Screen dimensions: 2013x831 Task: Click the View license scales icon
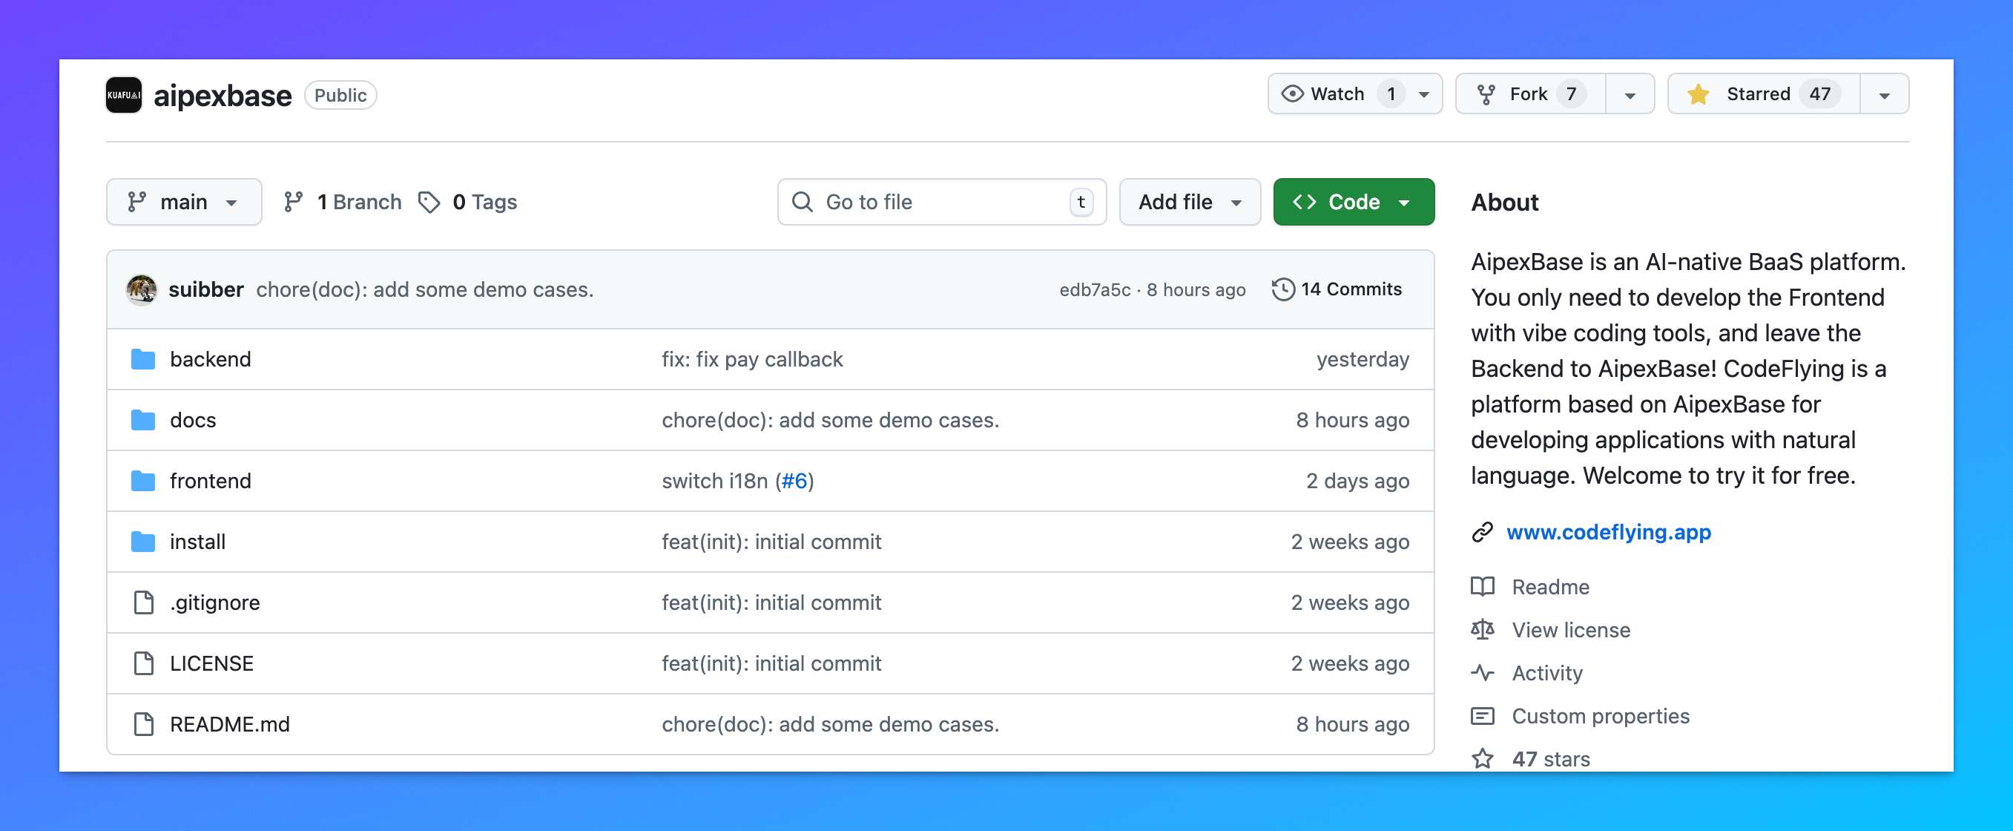coord(1483,629)
